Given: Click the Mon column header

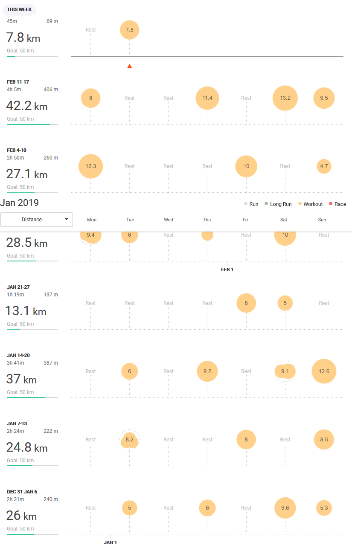Looking at the screenshot, I should (x=92, y=220).
